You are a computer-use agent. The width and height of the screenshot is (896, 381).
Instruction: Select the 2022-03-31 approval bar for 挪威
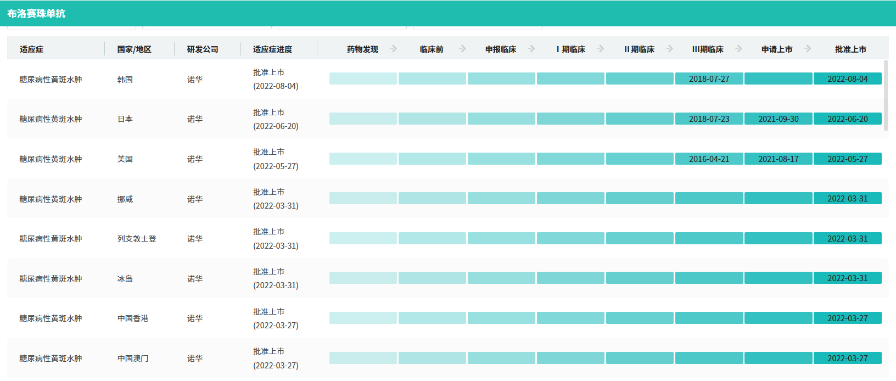[x=848, y=199]
